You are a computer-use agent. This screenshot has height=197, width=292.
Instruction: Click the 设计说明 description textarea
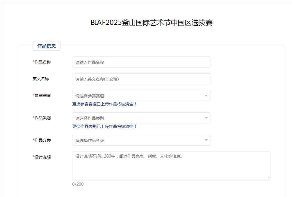(171, 165)
